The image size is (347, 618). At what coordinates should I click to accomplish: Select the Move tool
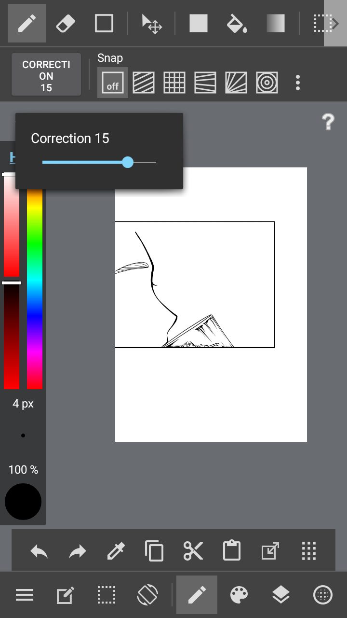[x=152, y=23]
